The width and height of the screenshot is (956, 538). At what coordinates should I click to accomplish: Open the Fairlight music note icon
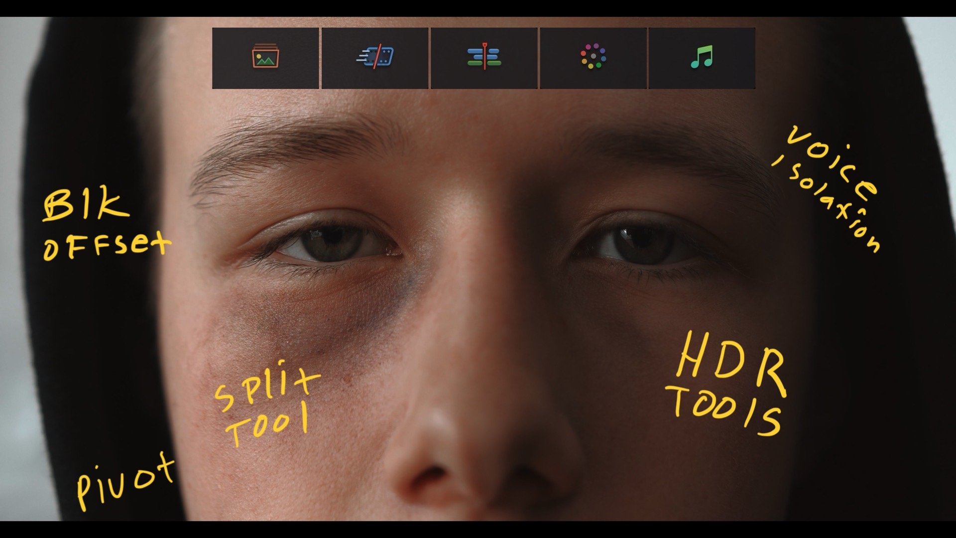pyautogui.click(x=702, y=58)
